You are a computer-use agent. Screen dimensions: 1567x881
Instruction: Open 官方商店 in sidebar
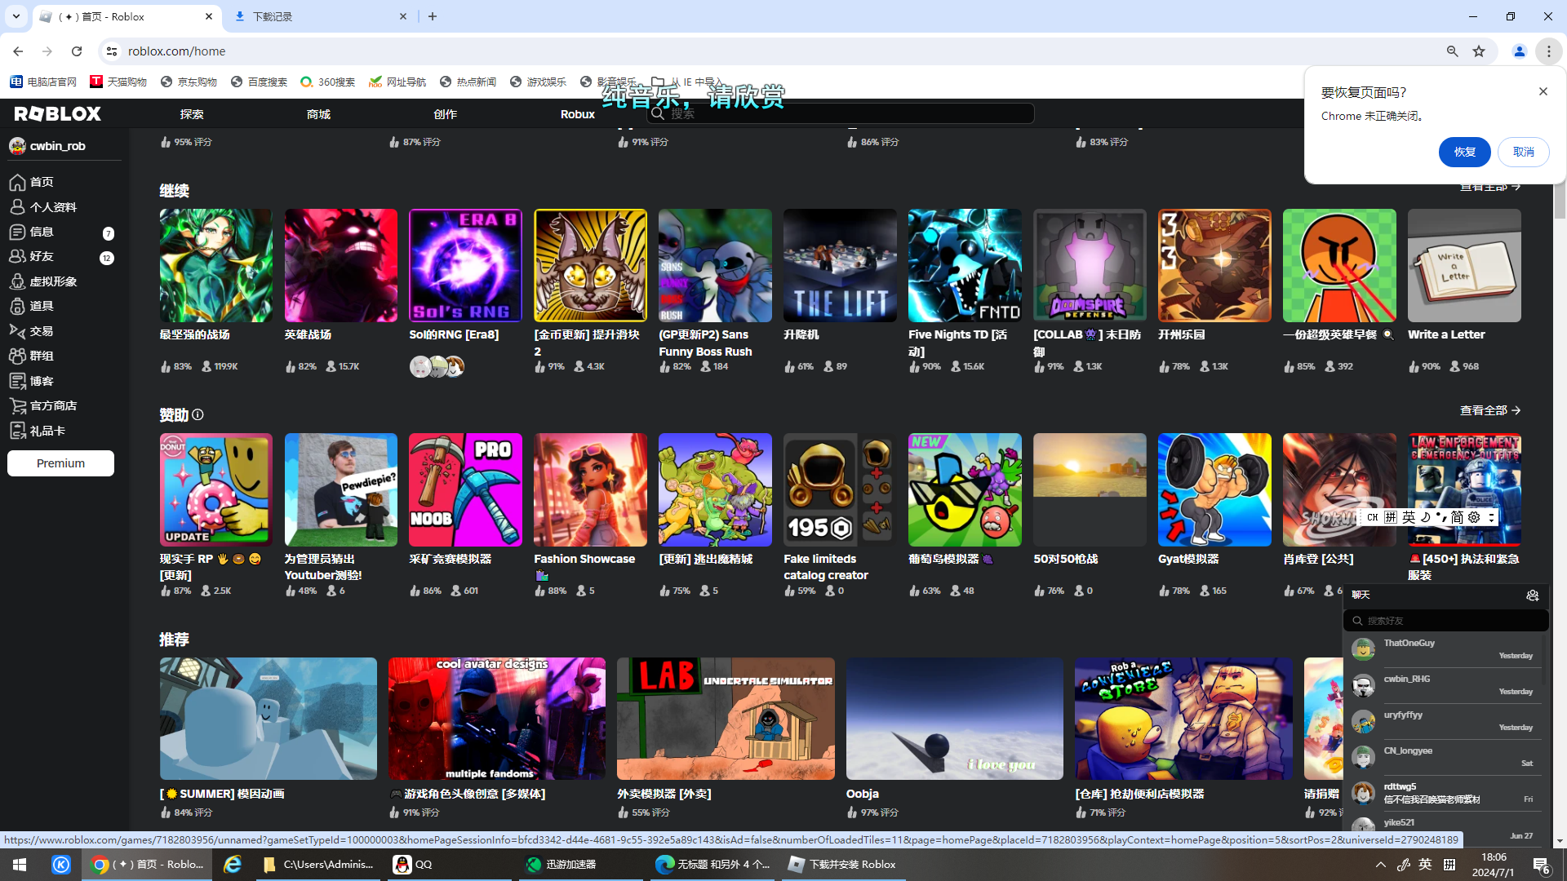(44, 405)
